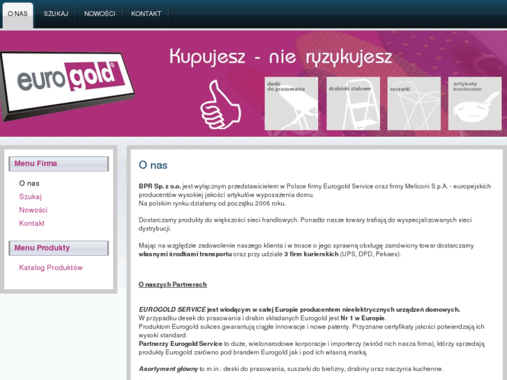Click the italic Asortyment główny text
This screenshot has width=507, height=380.
click(169, 369)
